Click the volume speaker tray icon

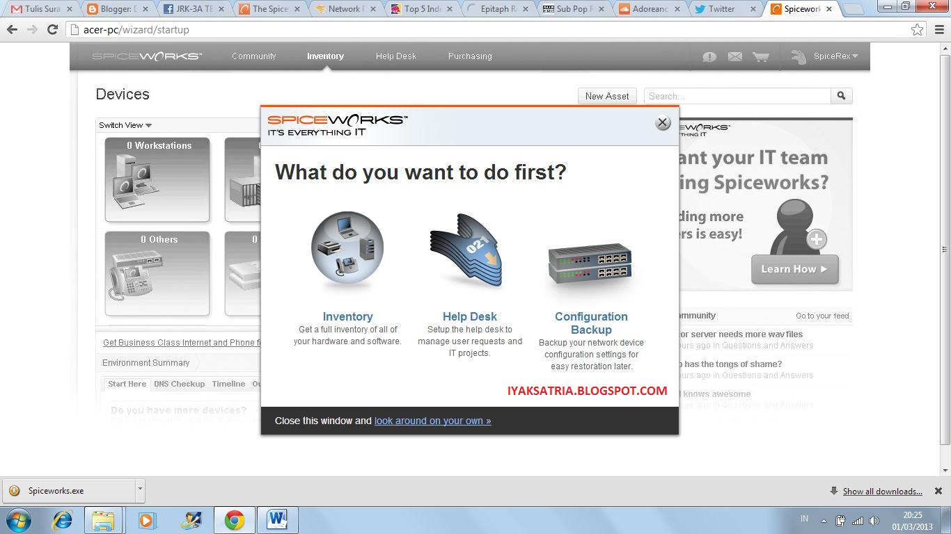pyautogui.click(x=874, y=520)
